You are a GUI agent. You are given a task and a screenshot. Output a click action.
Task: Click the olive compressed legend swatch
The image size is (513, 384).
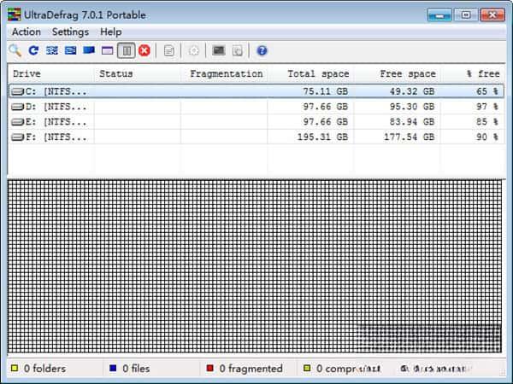pyautogui.click(x=307, y=369)
